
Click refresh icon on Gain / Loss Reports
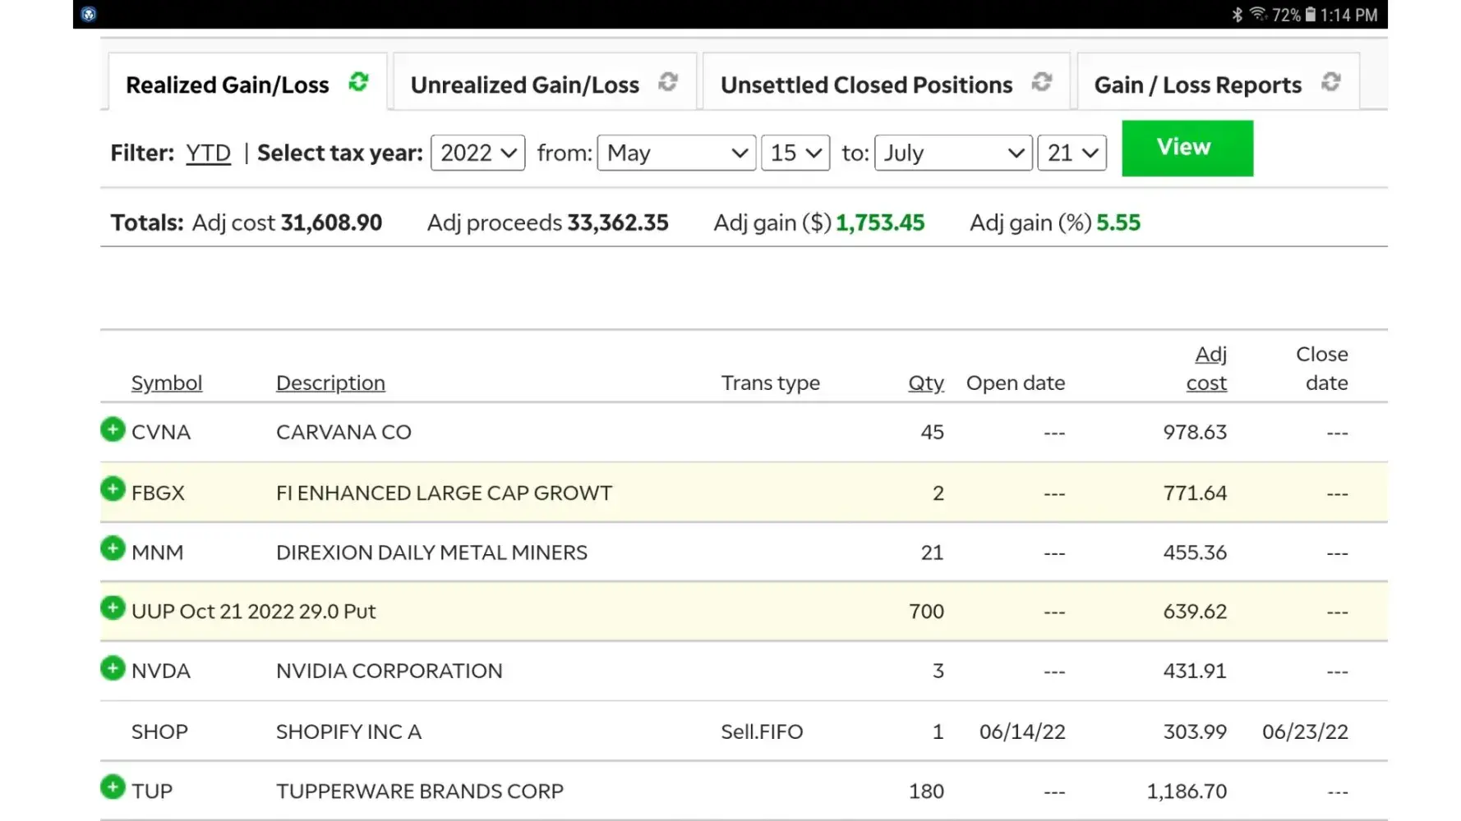pos(1331,82)
